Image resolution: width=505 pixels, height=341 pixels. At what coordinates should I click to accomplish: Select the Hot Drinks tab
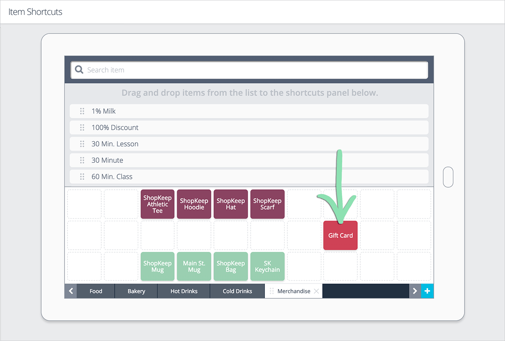coord(184,291)
